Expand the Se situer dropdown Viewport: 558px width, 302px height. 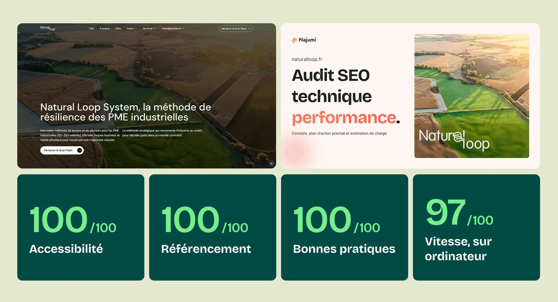[149, 29]
